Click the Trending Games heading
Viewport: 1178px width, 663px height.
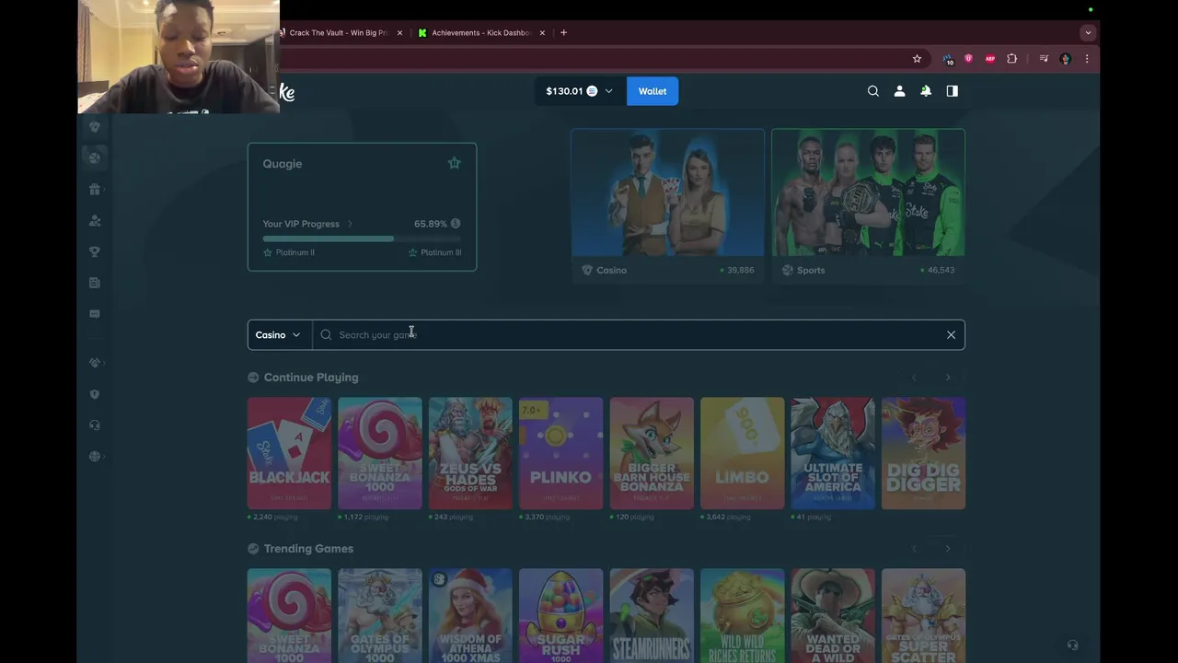point(308,549)
